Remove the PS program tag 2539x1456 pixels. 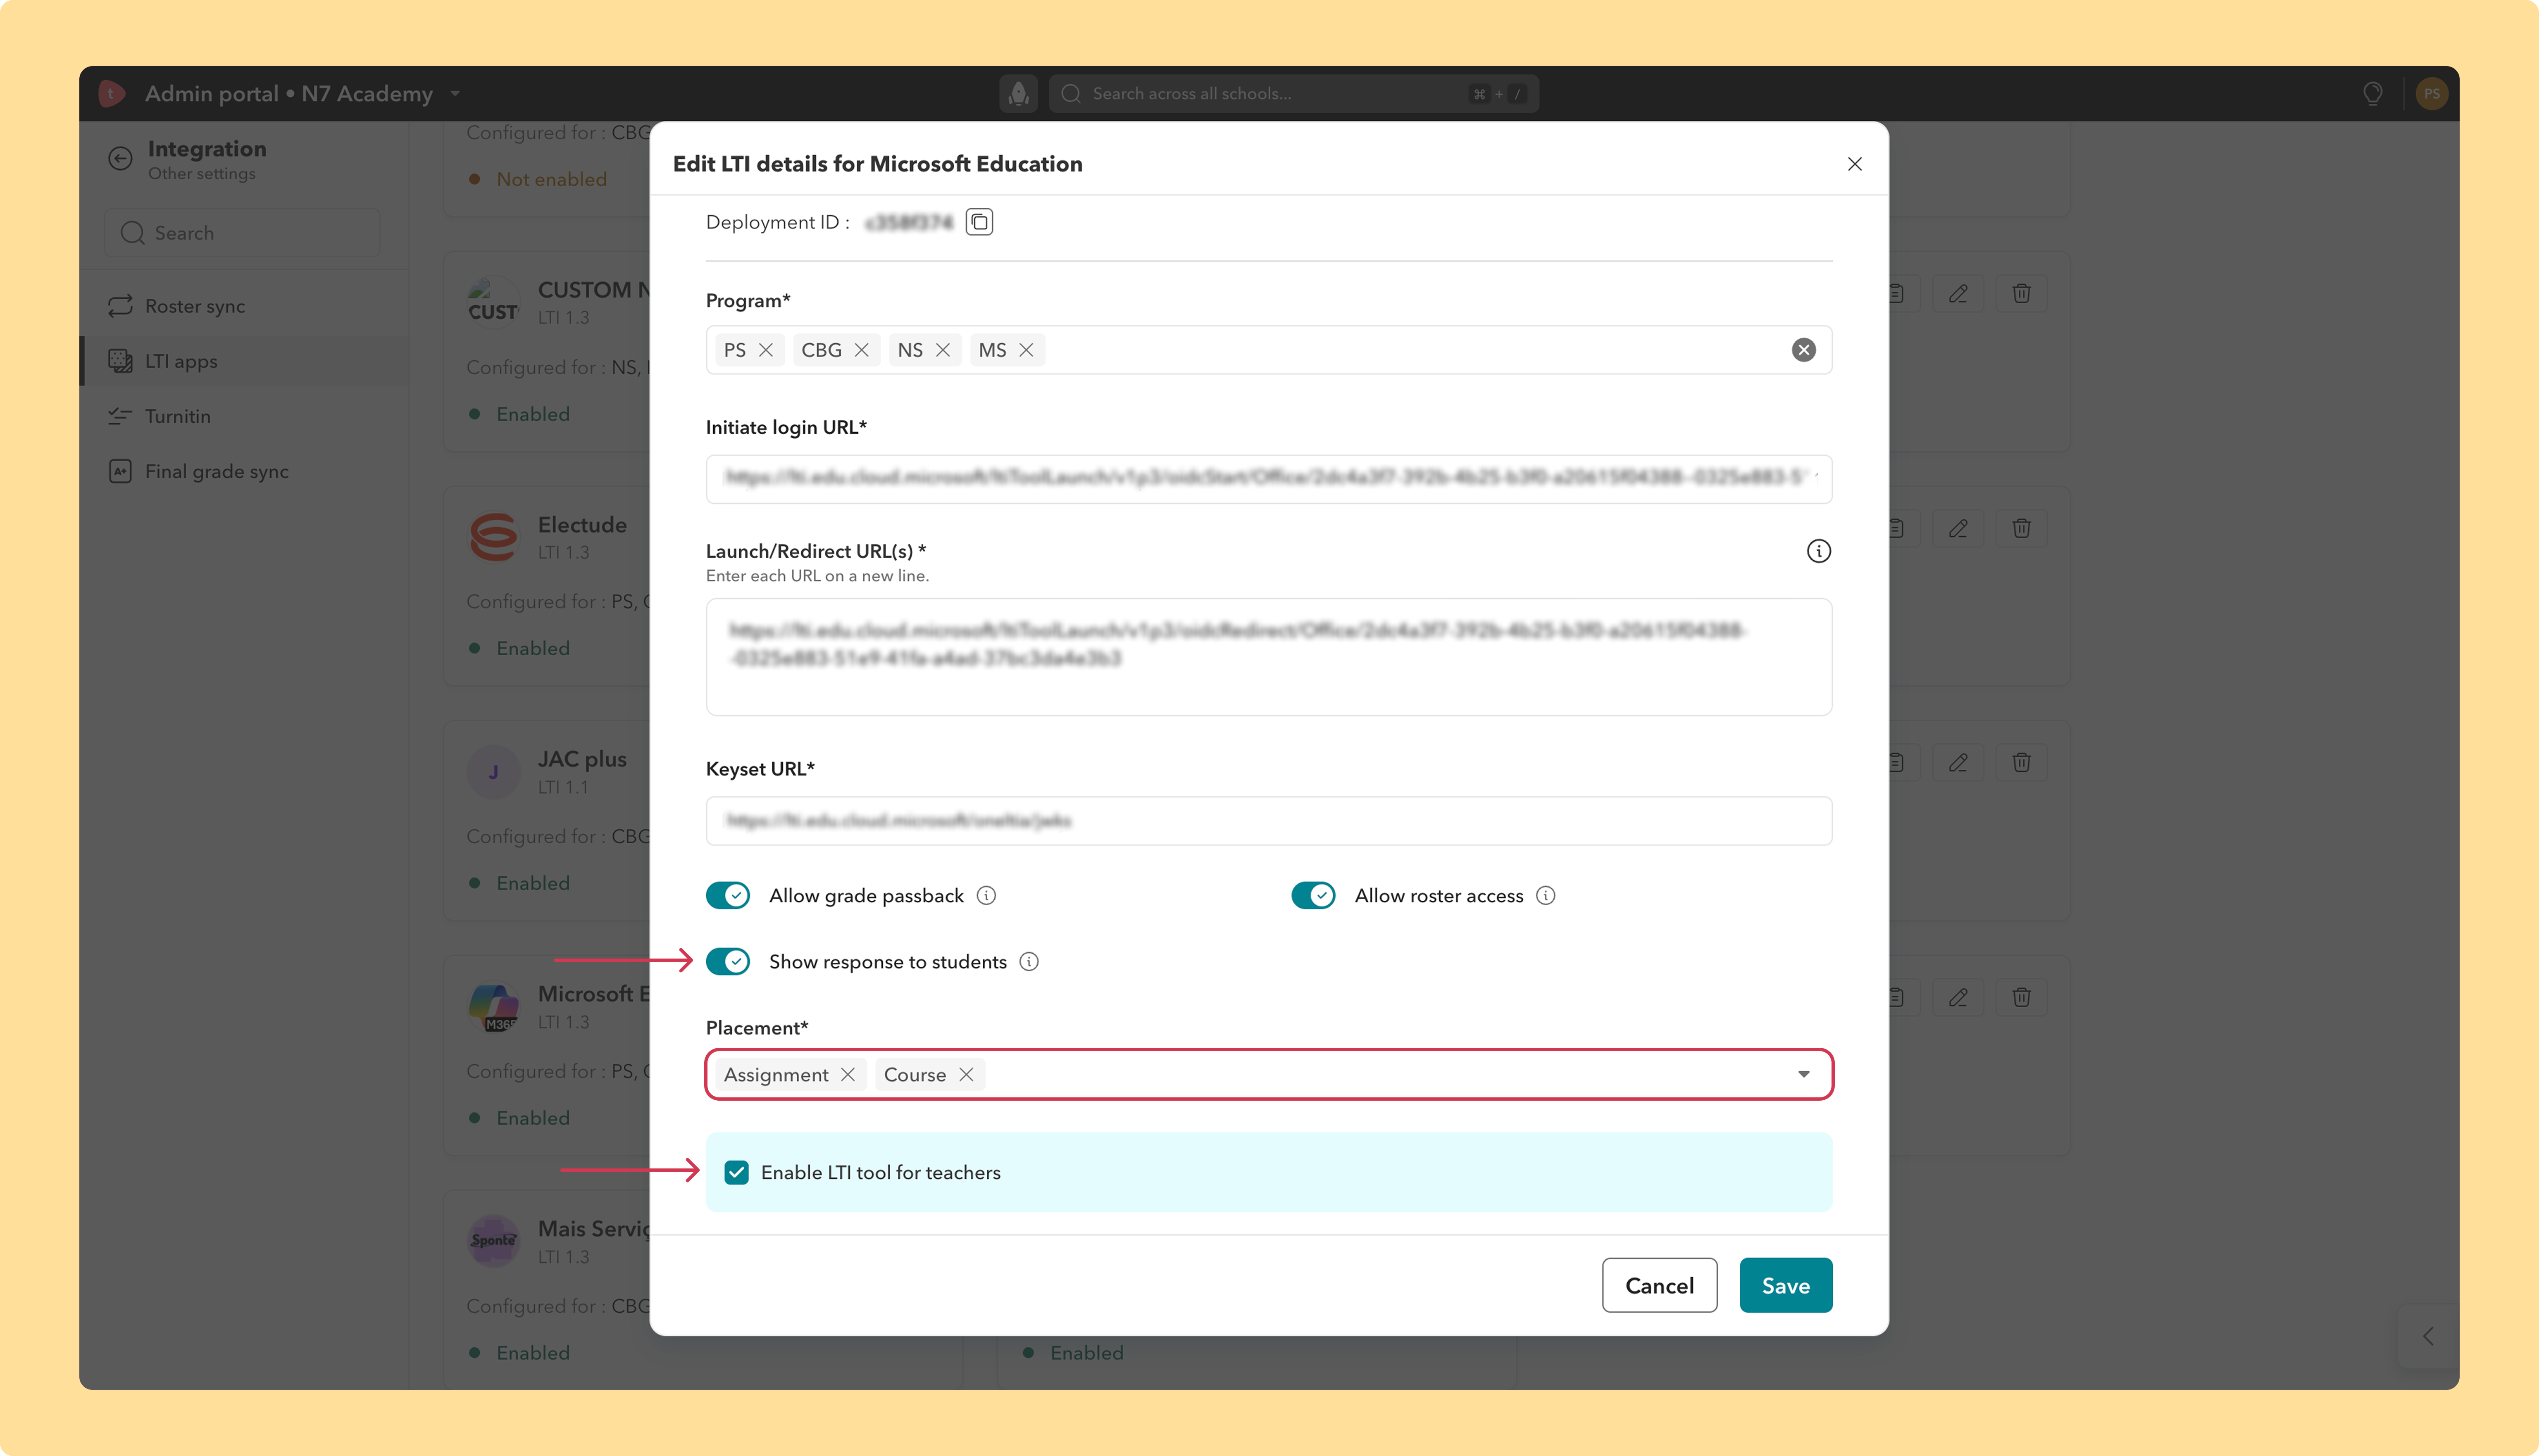(x=766, y=350)
